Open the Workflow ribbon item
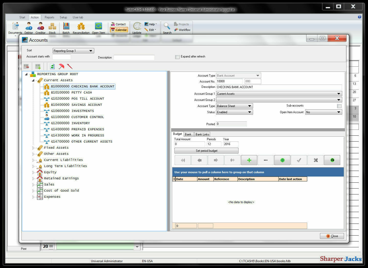 [x=182, y=30]
